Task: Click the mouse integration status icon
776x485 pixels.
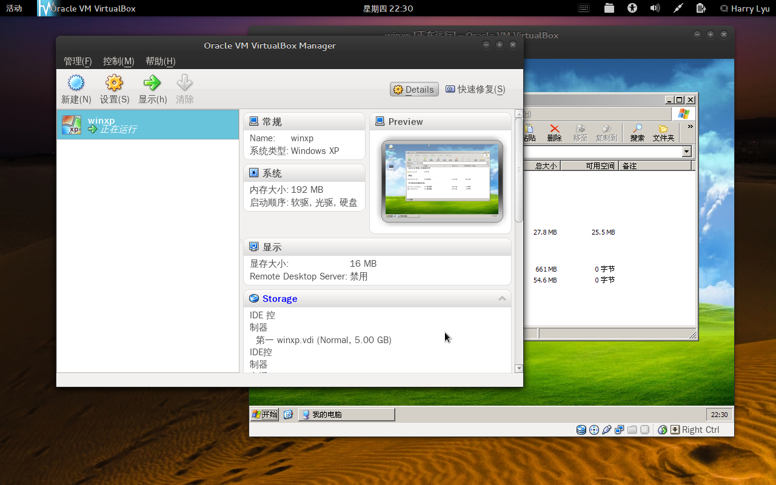Action: [663, 430]
